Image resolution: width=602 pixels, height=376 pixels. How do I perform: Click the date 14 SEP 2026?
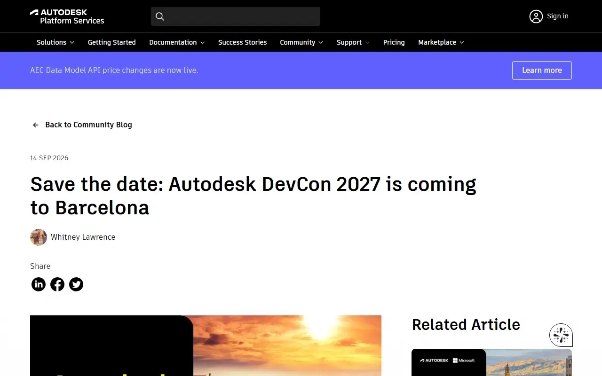tap(49, 158)
